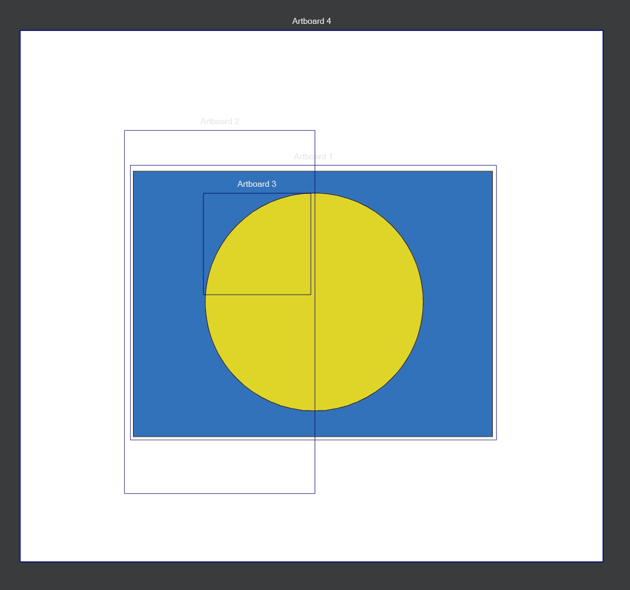The image size is (630, 590).
Task: Click the bottom-right corner of Artboard 4
Action: [x=603, y=561]
